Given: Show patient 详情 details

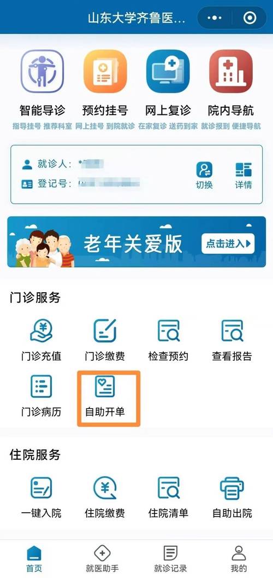Looking at the screenshot, I should point(244,175).
